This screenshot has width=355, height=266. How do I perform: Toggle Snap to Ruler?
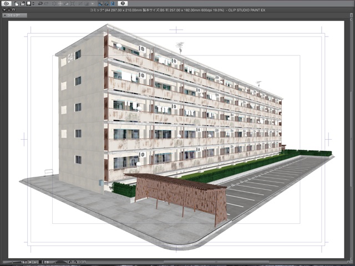pos(100,4)
